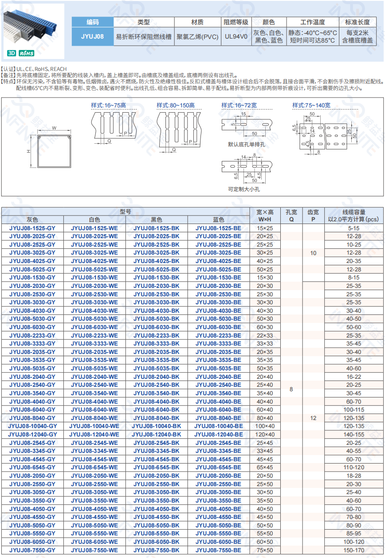Image resolution: width=385 pixels, height=558 pixels.
Task: Open model JYUJ08-1525-GY
Action: [x=32, y=228]
